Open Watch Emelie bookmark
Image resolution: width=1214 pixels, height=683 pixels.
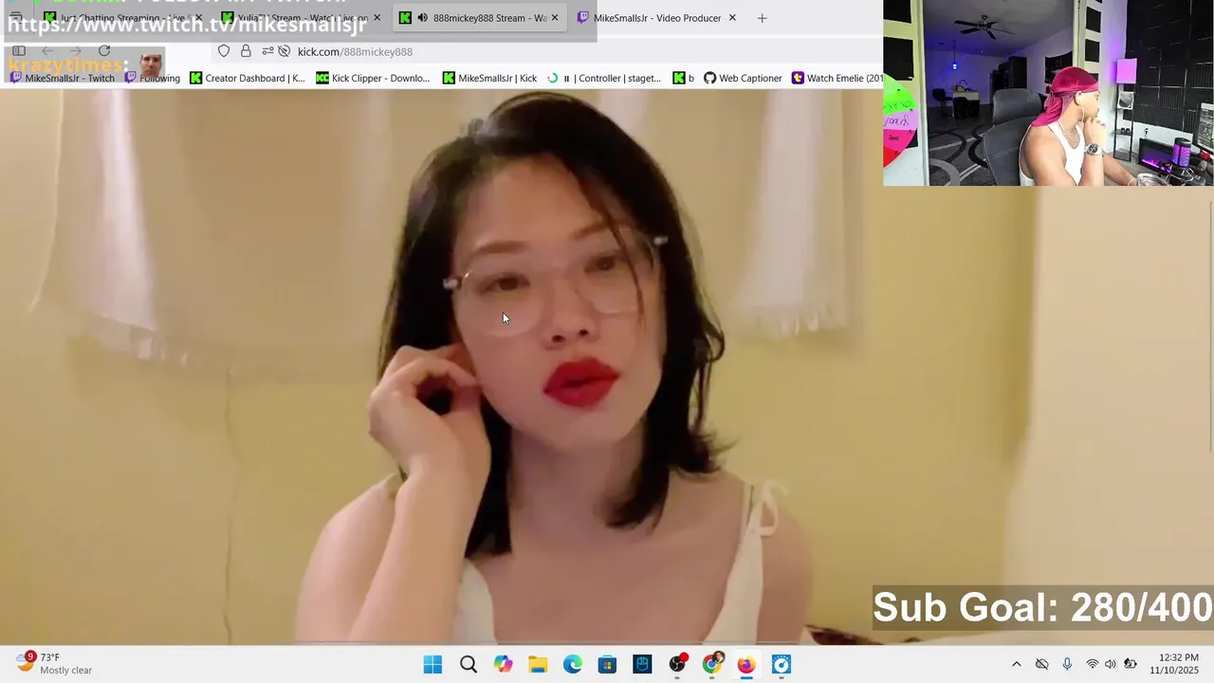point(837,78)
